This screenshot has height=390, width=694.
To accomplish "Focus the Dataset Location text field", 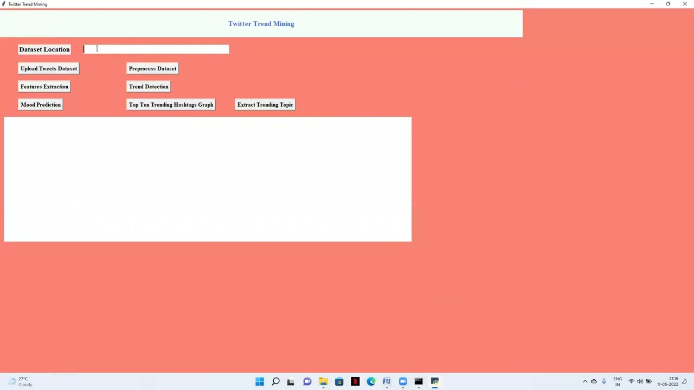I will coord(156,49).
